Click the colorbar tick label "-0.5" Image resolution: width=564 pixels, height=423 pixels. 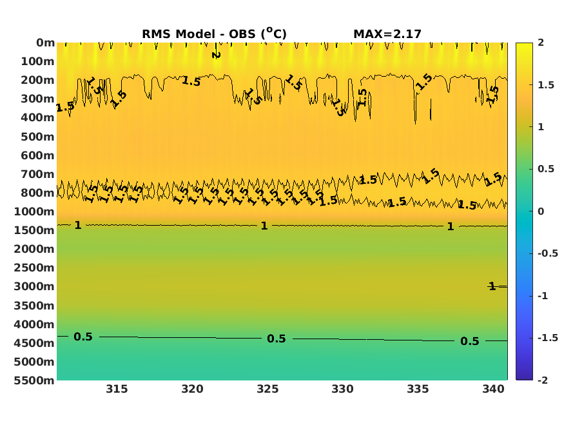click(x=548, y=253)
